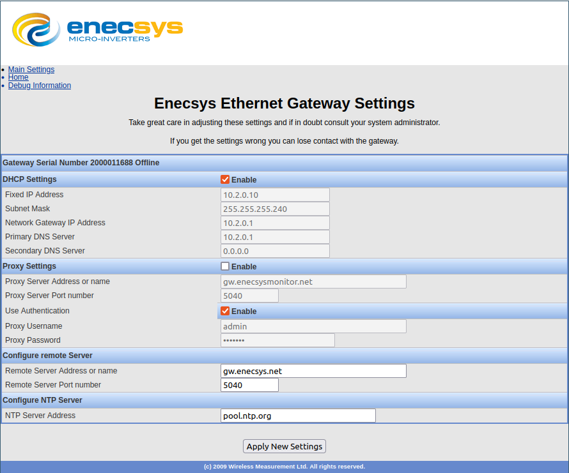The image size is (569, 473).
Task: Focus the Primary DNS Server field
Action: pos(275,237)
